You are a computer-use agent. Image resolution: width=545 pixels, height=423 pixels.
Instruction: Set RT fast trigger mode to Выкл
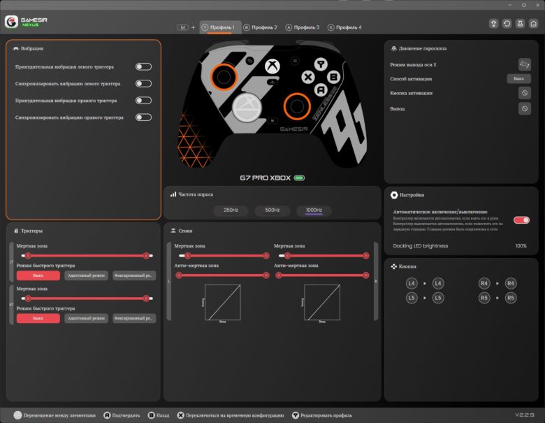[x=38, y=318]
